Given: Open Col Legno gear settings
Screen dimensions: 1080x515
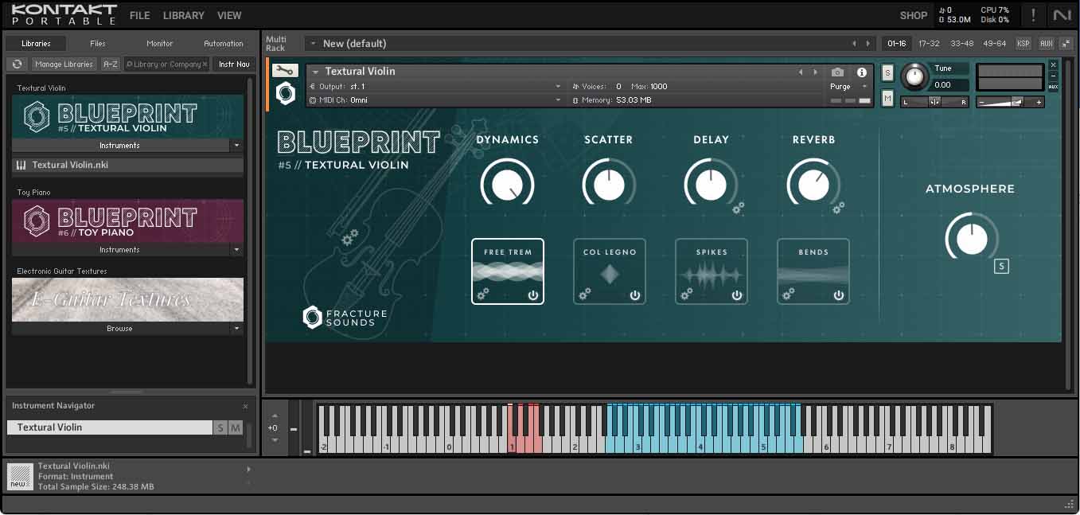Looking at the screenshot, I should [585, 295].
